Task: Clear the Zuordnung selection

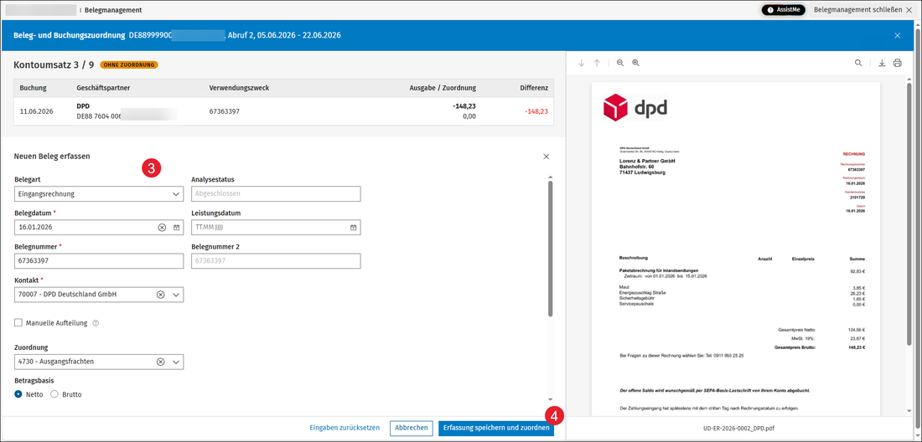Action: click(161, 362)
